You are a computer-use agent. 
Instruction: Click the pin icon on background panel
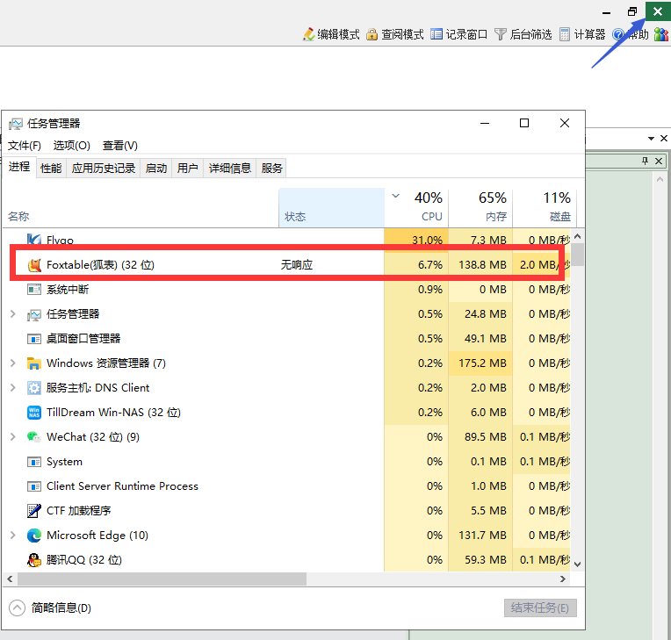tap(645, 161)
